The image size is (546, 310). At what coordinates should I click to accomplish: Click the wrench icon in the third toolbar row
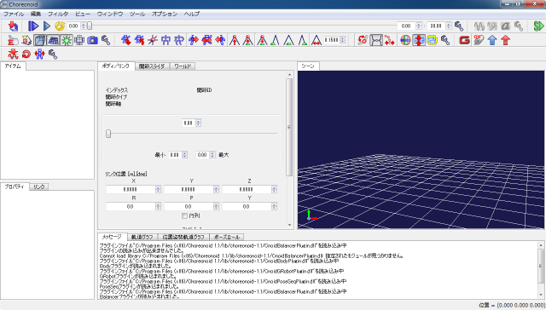53,54
